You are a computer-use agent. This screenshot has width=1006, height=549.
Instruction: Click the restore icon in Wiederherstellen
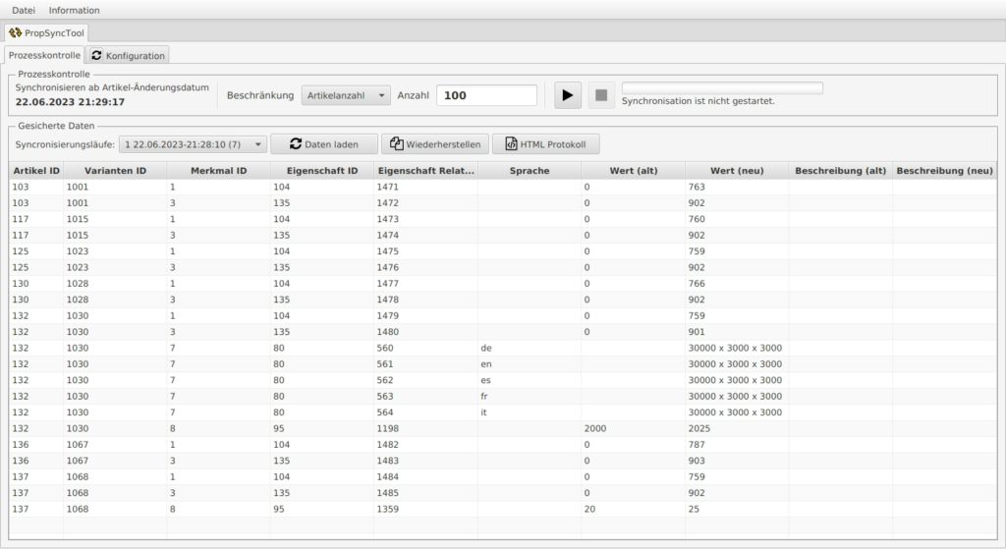(x=397, y=144)
